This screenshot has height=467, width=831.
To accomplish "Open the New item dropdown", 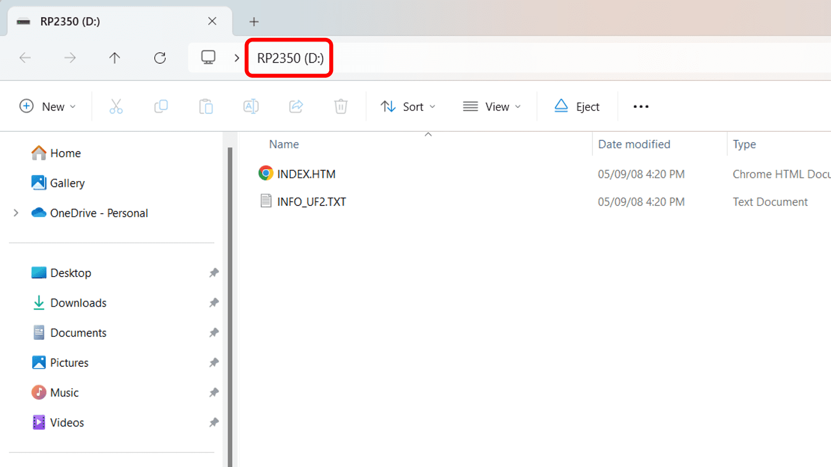I will click(48, 106).
